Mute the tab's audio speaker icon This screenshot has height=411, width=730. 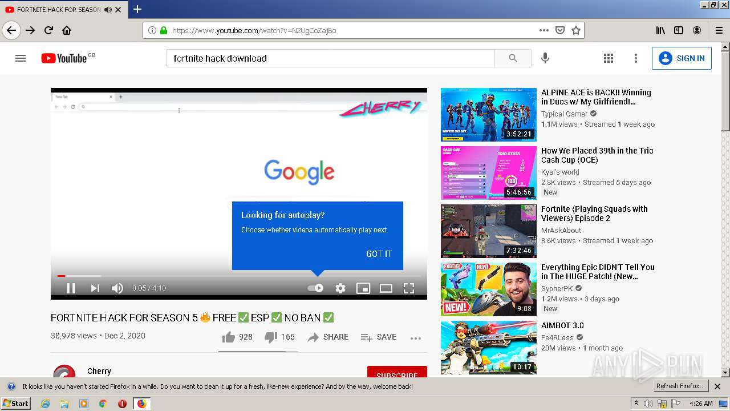click(108, 10)
